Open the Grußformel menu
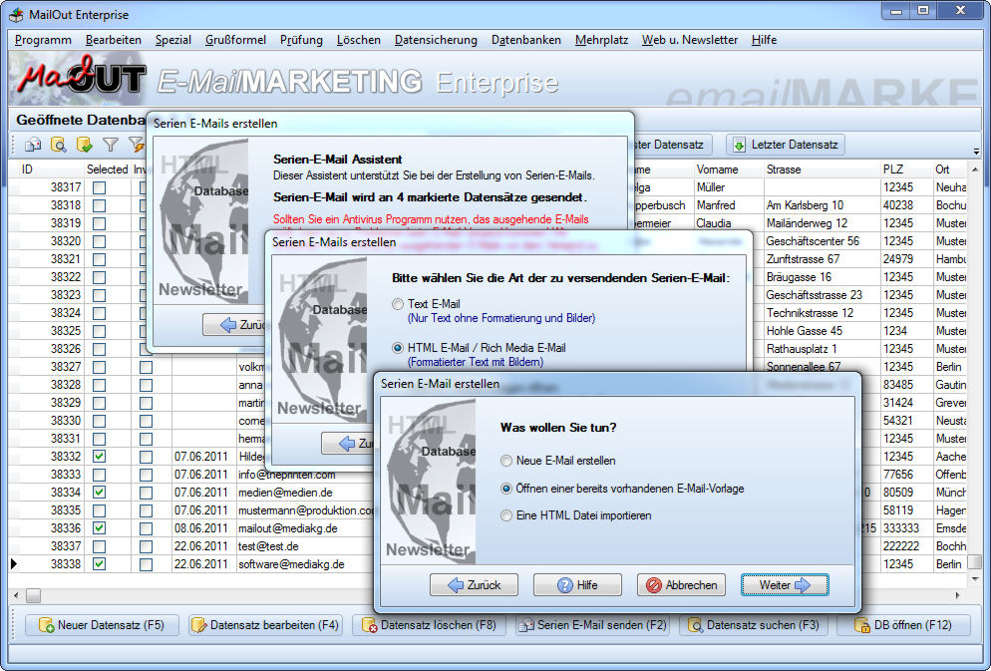 [235, 40]
